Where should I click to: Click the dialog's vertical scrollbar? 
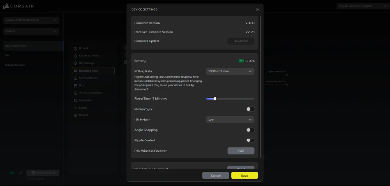(x=261, y=87)
